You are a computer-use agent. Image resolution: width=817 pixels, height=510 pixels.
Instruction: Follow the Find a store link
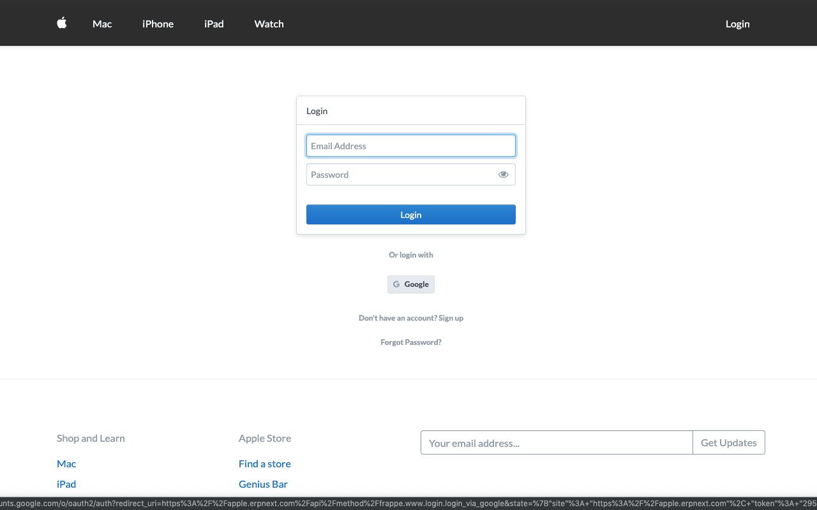[264, 464]
